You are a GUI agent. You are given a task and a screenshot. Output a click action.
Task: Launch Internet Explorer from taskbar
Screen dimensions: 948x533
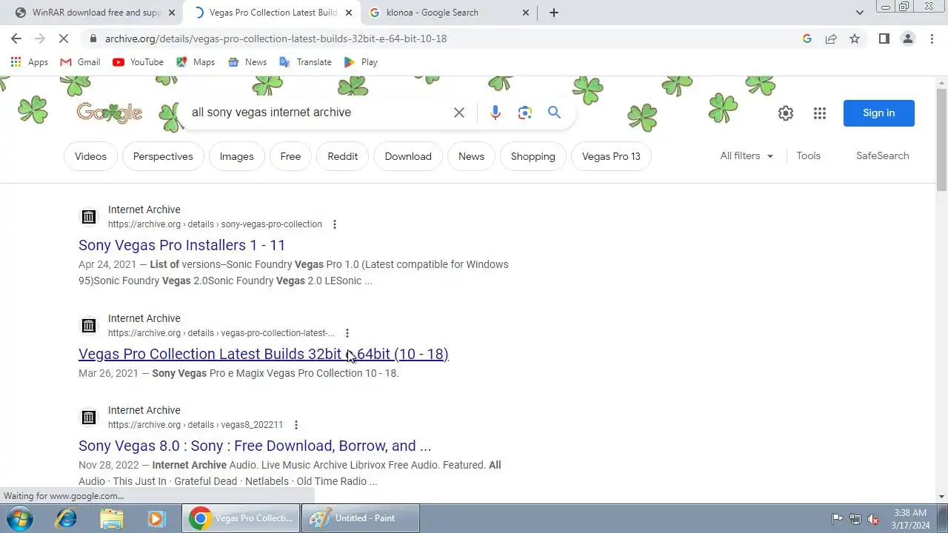click(66, 518)
